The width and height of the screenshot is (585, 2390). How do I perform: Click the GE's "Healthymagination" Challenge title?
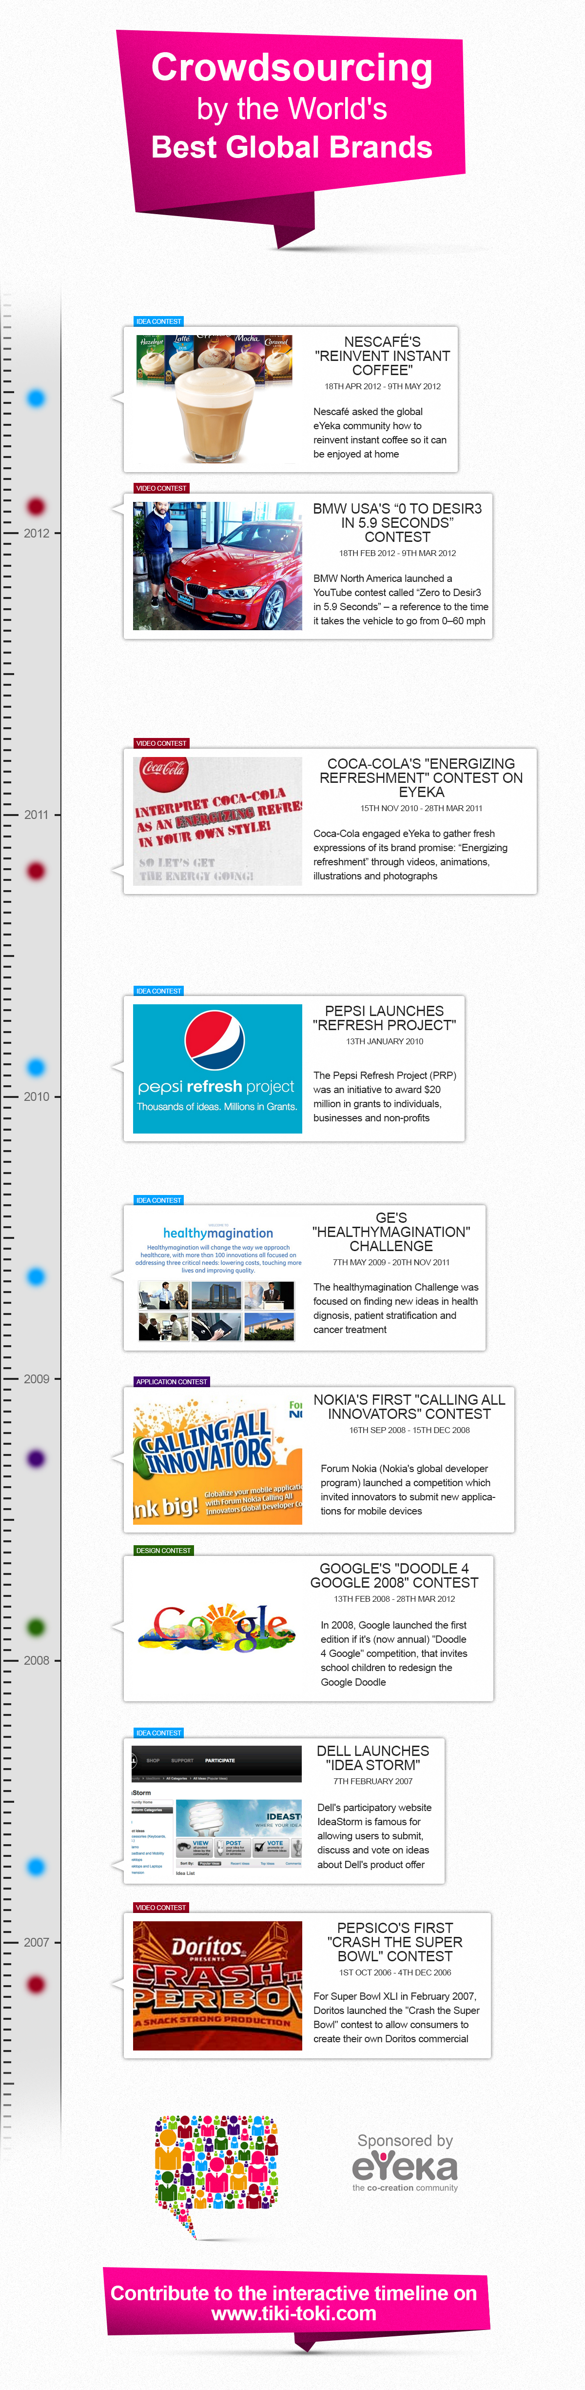[391, 1231]
